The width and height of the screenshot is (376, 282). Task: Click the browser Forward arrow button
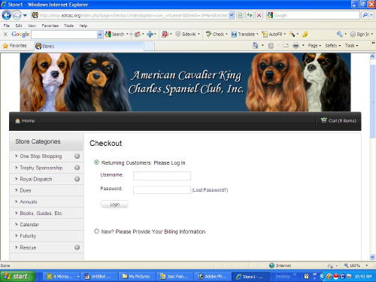click(17, 16)
